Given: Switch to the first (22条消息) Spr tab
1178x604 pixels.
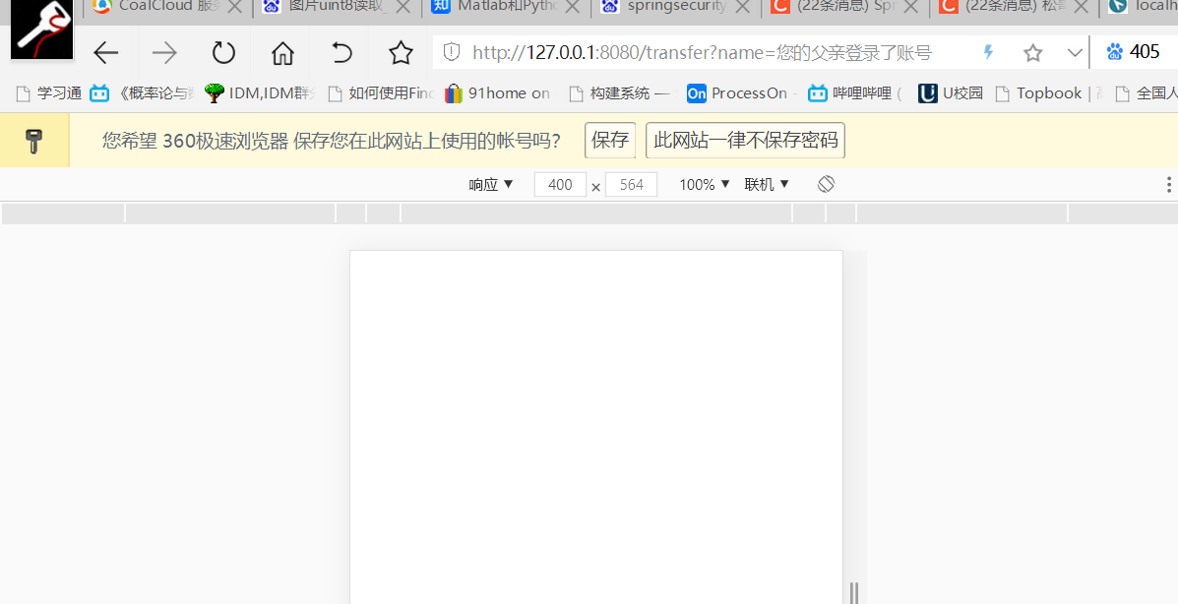Looking at the screenshot, I should pyautogui.click(x=844, y=7).
